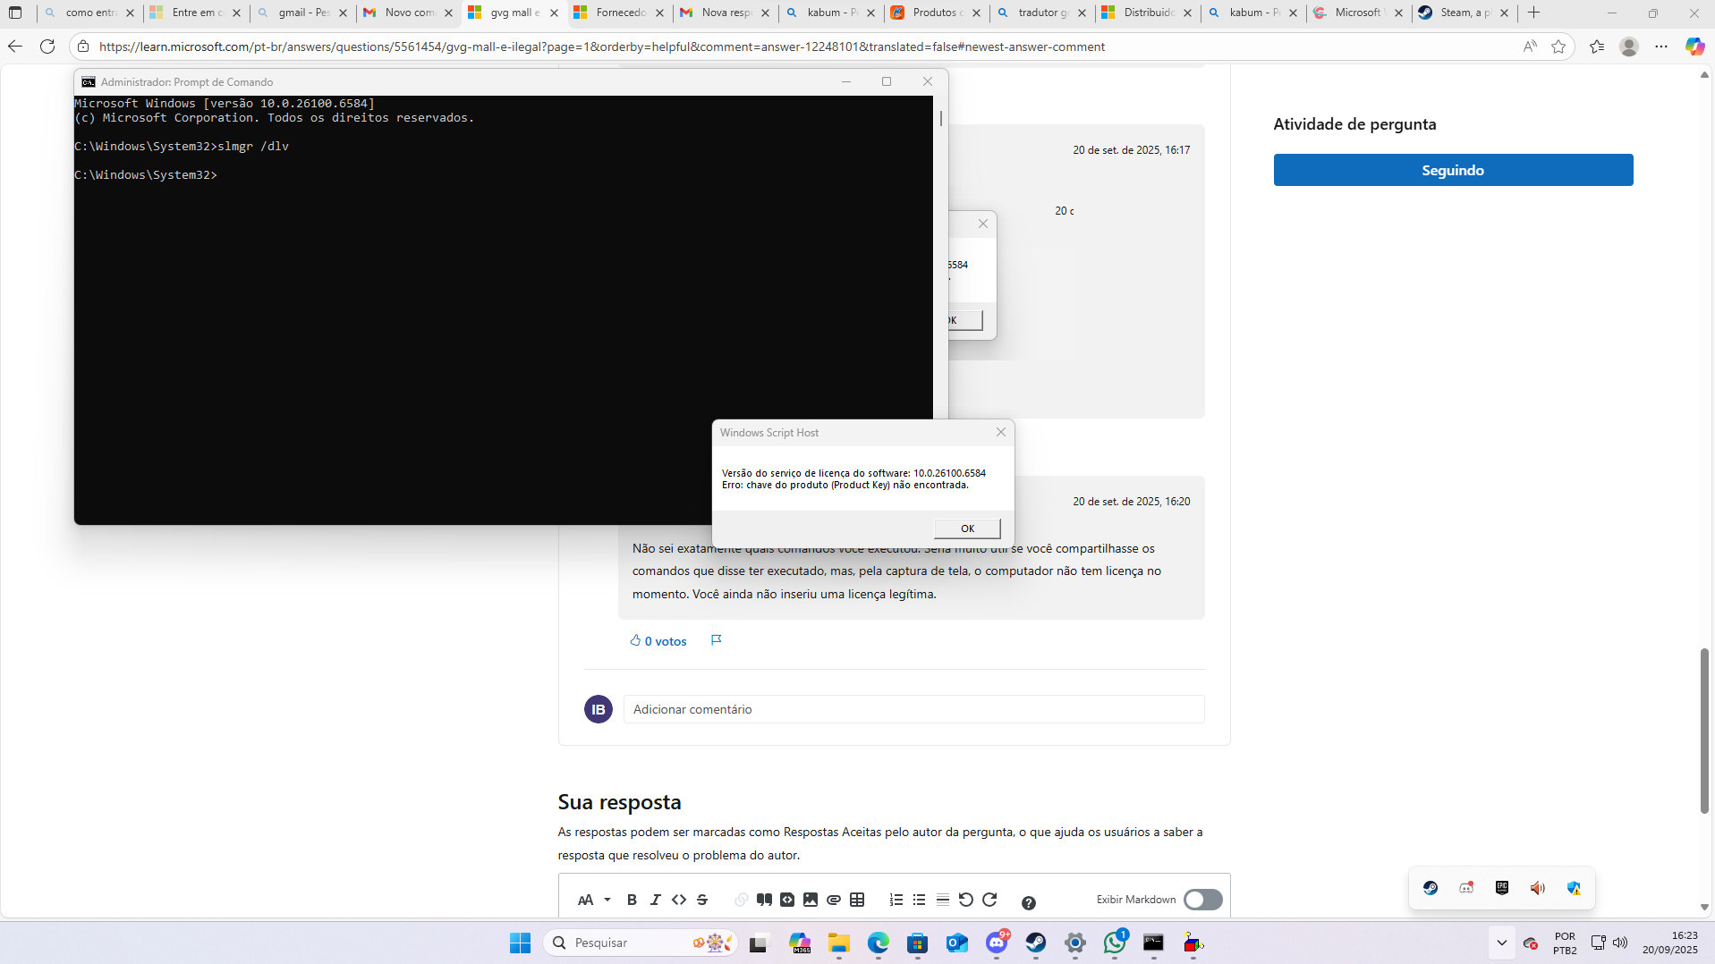Open Edge settings and more menu

1661,47
